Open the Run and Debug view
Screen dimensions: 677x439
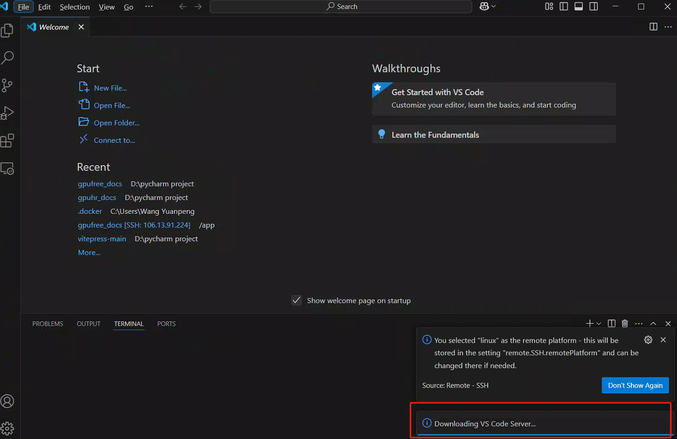[7, 113]
